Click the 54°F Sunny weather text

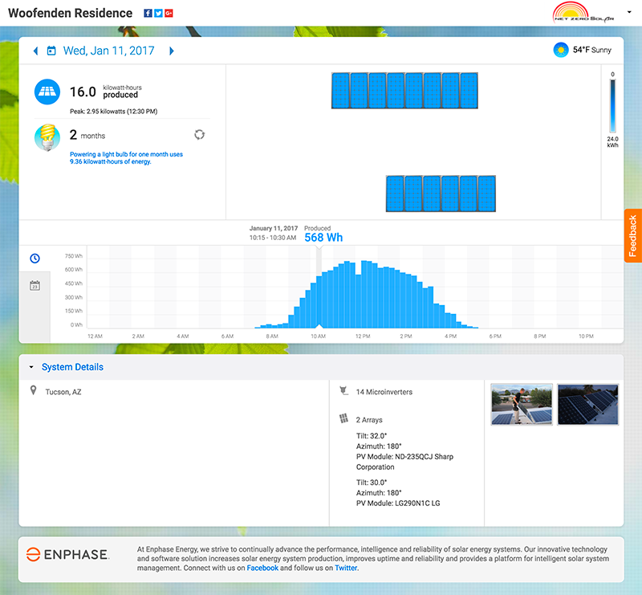point(592,50)
